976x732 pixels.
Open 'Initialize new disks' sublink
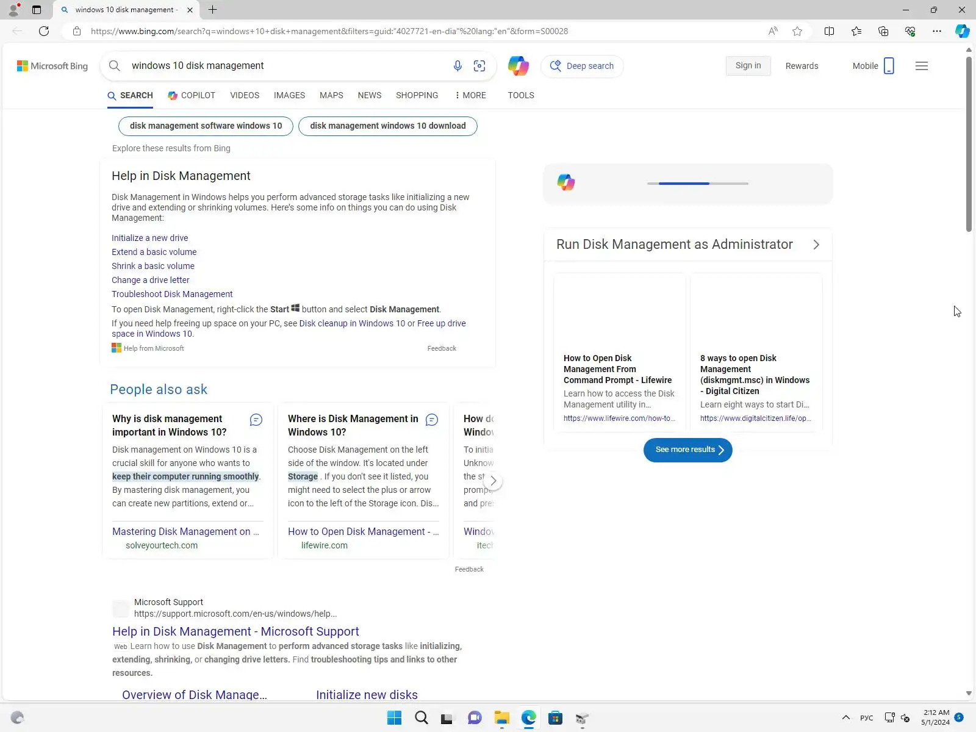pyautogui.click(x=367, y=695)
